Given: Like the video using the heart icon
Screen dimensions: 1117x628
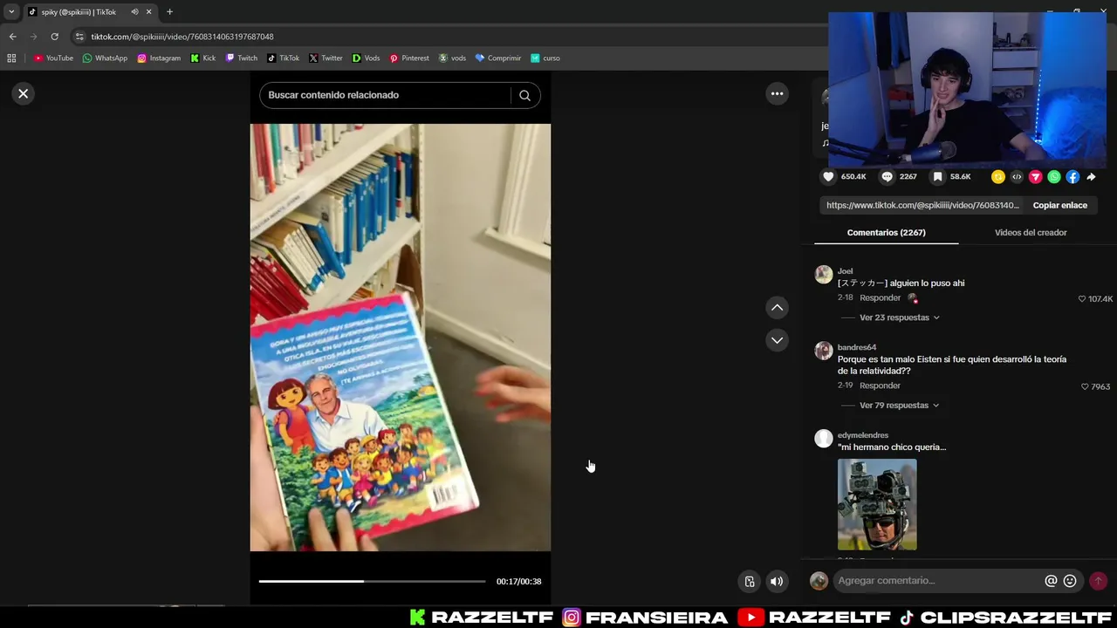Looking at the screenshot, I should [828, 176].
